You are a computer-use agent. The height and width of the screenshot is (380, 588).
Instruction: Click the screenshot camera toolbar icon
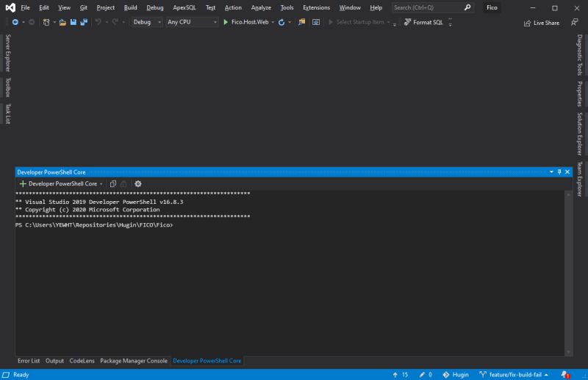click(x=316, y=23)
